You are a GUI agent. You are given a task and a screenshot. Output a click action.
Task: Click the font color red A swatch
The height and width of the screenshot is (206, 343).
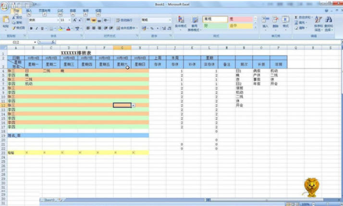(x=69, y=28)
